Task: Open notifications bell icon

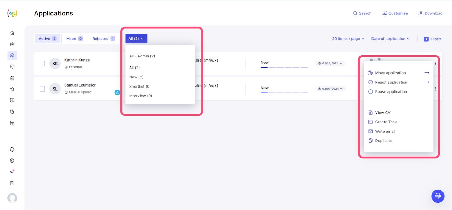Action: click(x=12, y=149)
